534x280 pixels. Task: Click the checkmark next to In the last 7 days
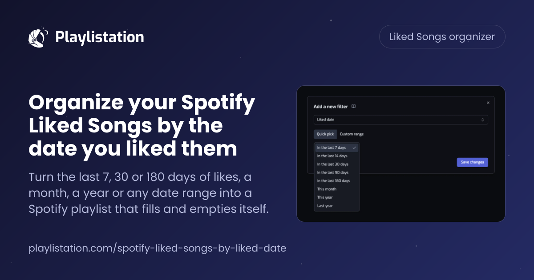click(354, 148)
